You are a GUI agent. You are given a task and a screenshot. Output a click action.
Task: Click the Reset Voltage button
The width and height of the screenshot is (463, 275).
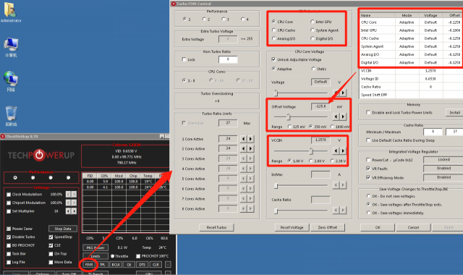tap(292, 227)
